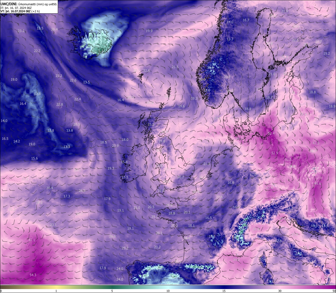Viewport: 336px width, 293px height.
Task: Click the colorbar tick label 10
Action: [x=168, y=291]
